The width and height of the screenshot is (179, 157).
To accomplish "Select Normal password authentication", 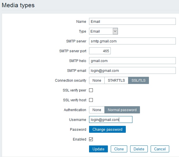I will (122, 110).
